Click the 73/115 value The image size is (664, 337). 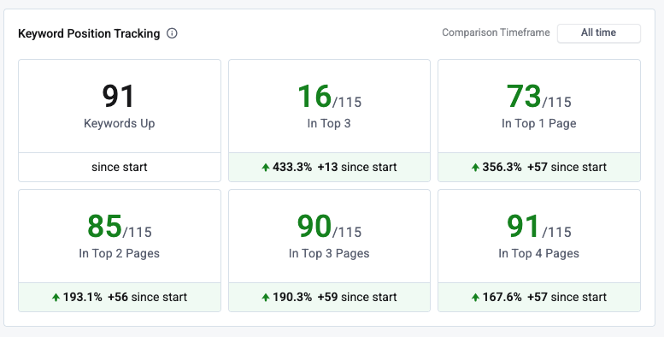(x=538, y=97)
